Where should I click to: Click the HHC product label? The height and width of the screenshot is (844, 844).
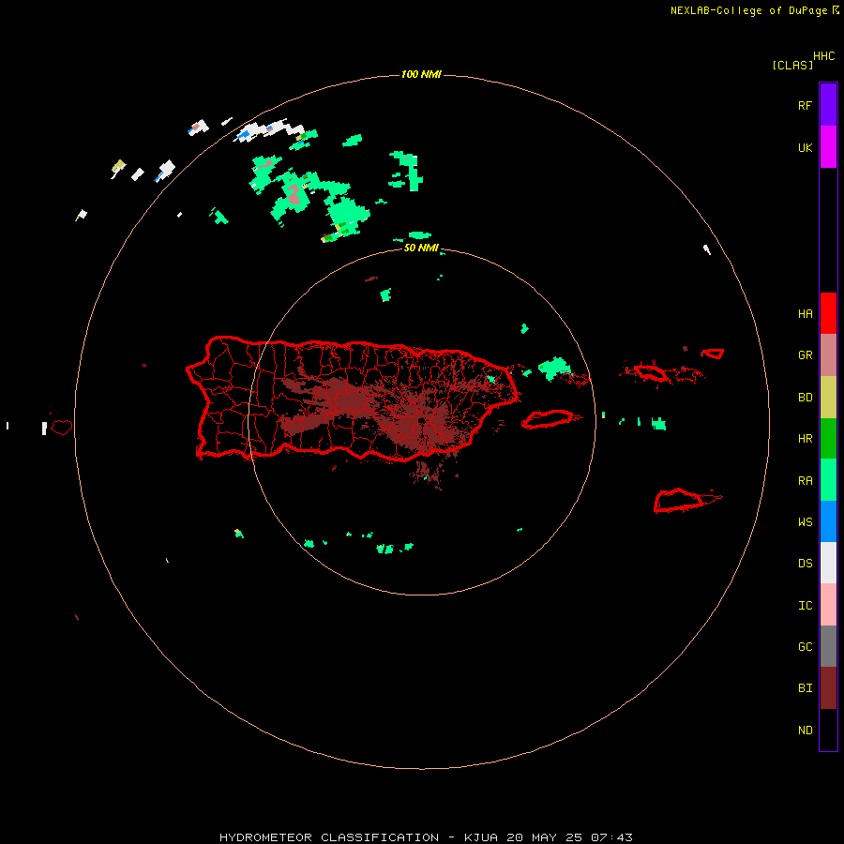[x=823, y=56]
